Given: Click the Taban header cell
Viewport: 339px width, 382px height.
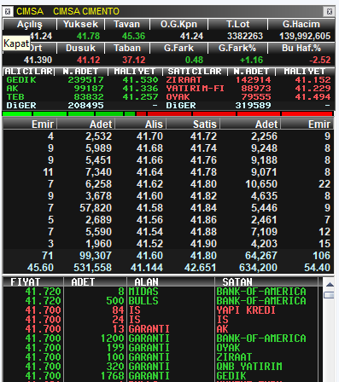Looking at the screenshot, I should pyautogui.click(x=127, y=48).
